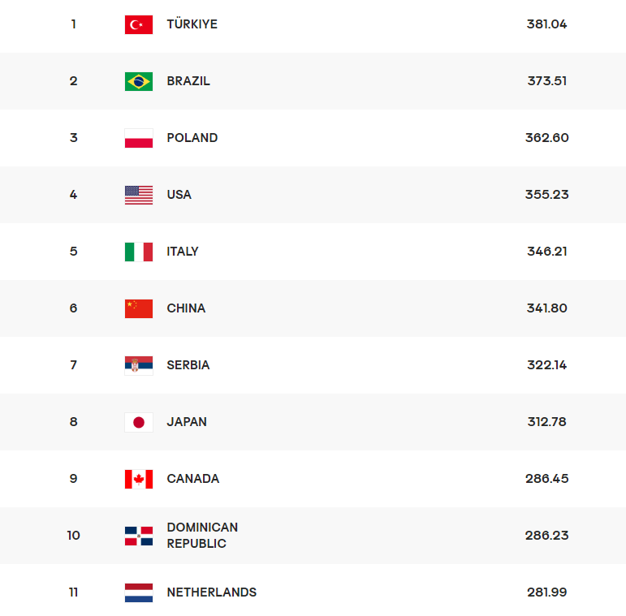Open the TÜRKIYE team name link

(x=192, y=24)
